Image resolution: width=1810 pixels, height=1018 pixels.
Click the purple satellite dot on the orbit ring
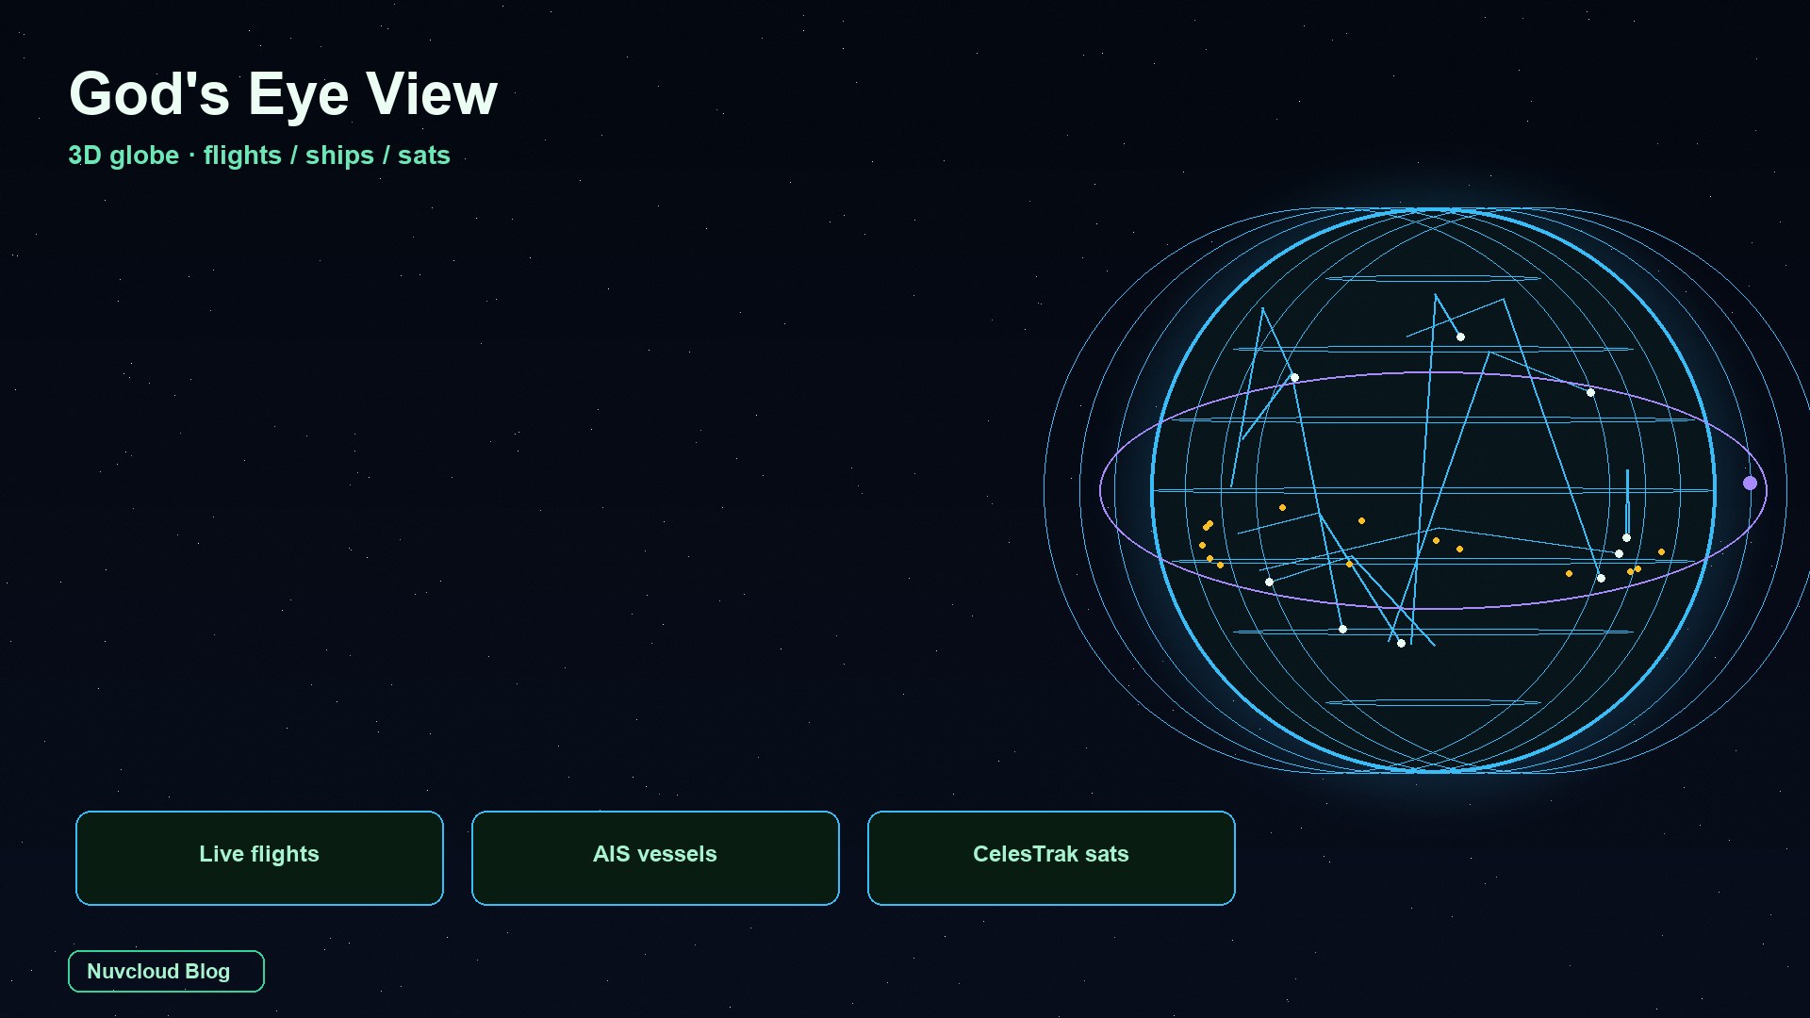click(x=1750, y=483)
